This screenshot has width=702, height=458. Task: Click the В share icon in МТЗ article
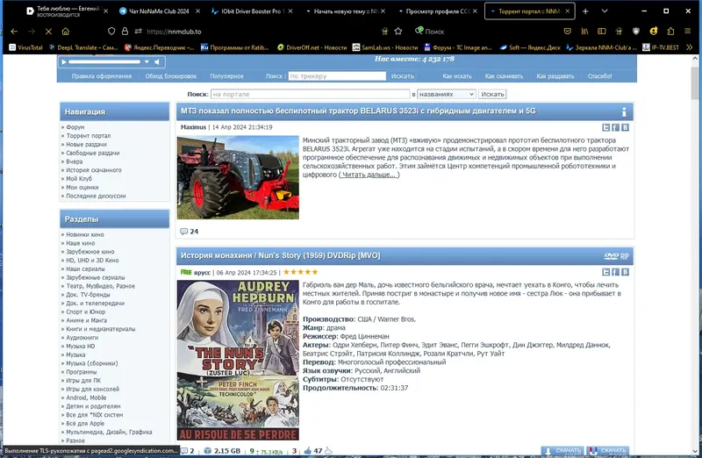pyautogui.click(x=625, y=127)
